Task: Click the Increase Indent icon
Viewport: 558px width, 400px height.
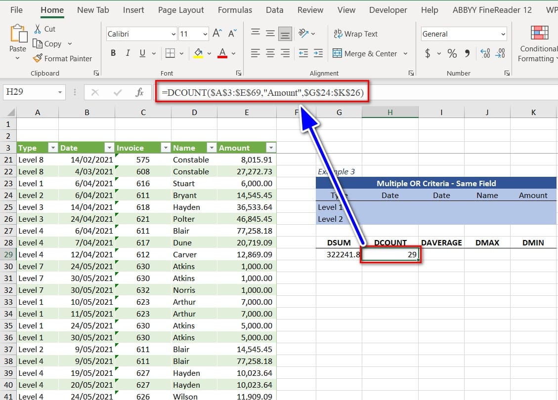Action: coord(318,53)
